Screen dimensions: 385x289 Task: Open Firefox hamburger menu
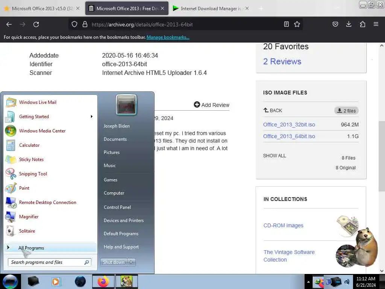click(376, 24)
